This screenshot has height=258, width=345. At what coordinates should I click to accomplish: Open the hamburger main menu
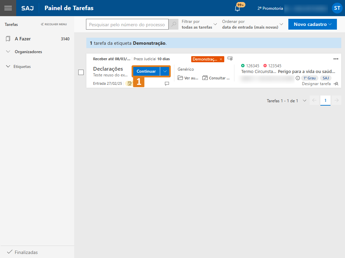pos(8,8)
